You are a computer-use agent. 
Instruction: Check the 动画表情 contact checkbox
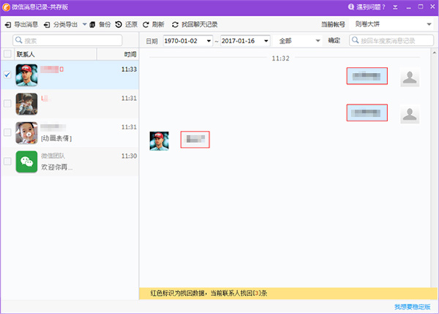(7, 132)
